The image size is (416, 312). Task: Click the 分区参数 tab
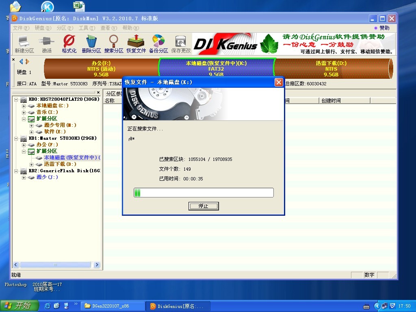tap(114, 94)
